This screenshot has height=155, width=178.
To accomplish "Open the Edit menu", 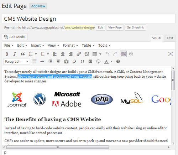I will (22, 46).
